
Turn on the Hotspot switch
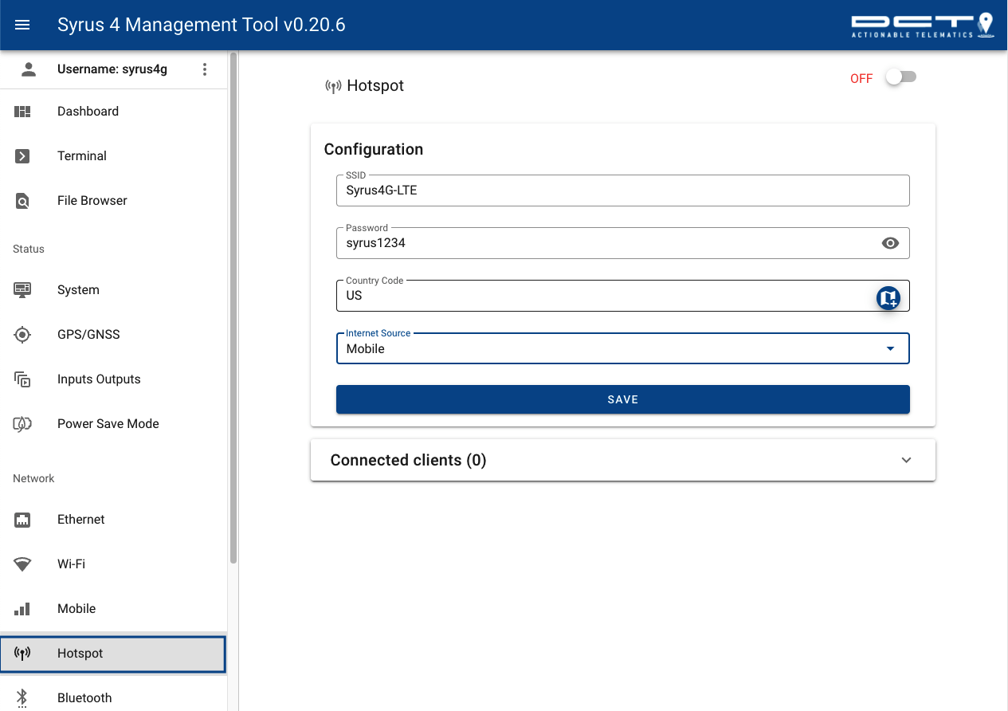(x=901, y=77)
